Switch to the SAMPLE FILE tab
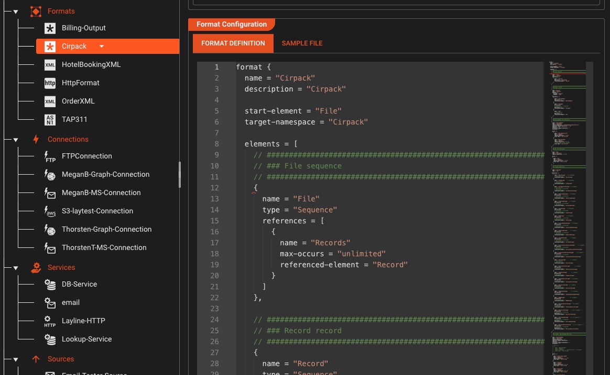 [x=302, y=43]
